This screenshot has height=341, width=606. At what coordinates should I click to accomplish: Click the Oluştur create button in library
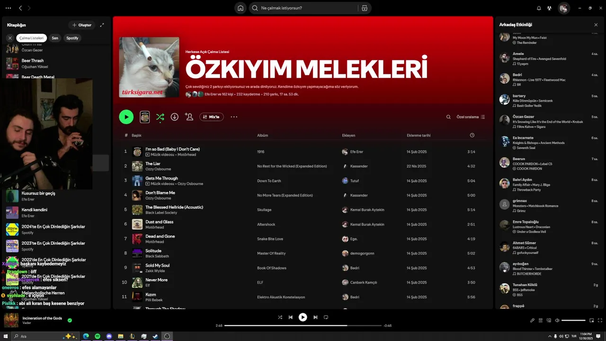[82, 25]
